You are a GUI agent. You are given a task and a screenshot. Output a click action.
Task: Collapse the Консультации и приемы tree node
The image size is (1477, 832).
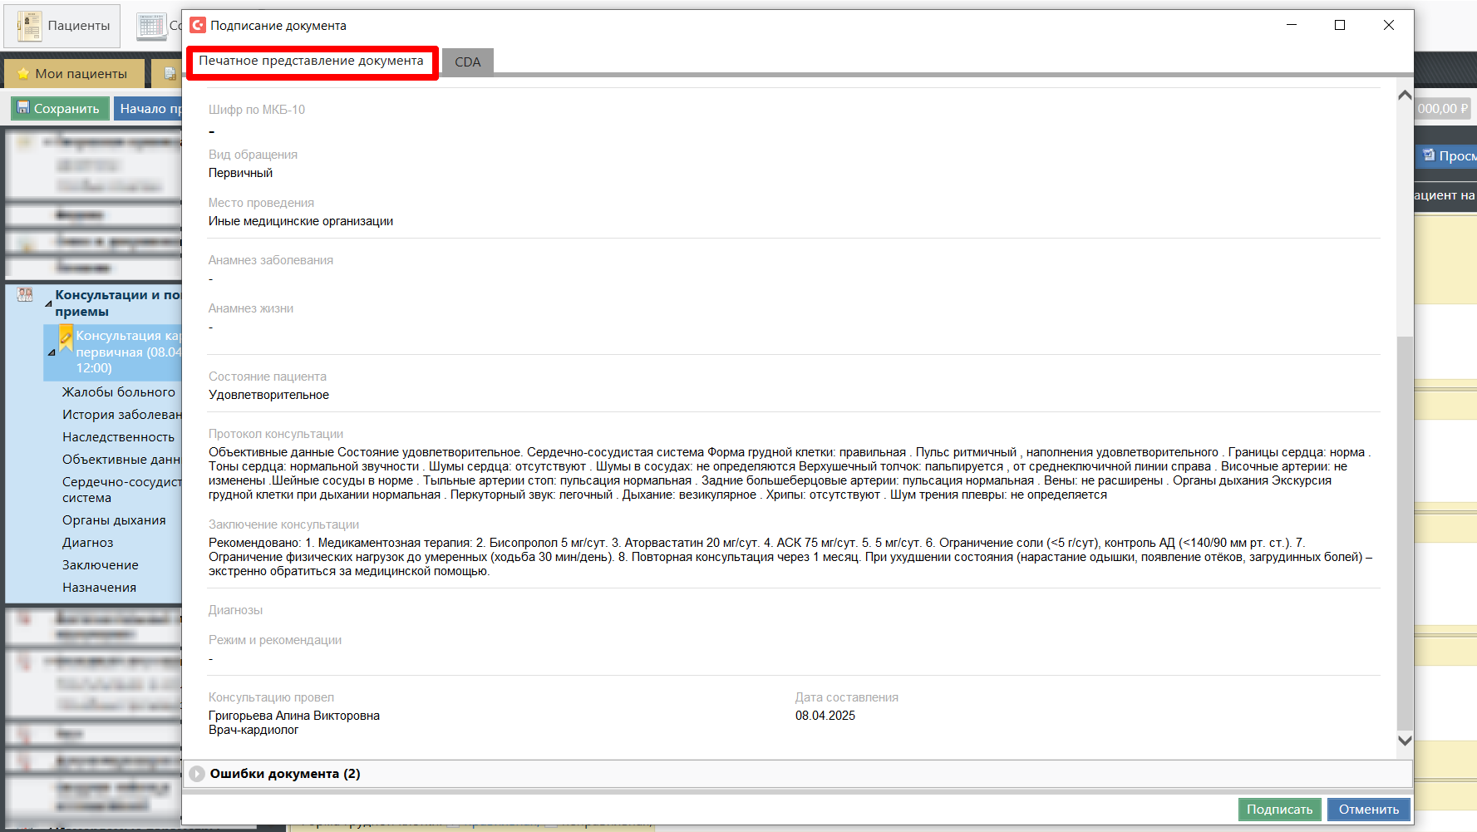pos(48,304)
